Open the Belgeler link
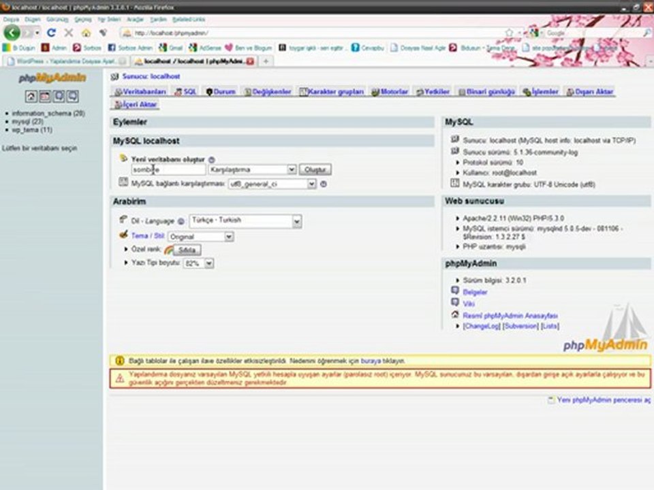Viewport: 654px width, 490px height. [475, 292]
